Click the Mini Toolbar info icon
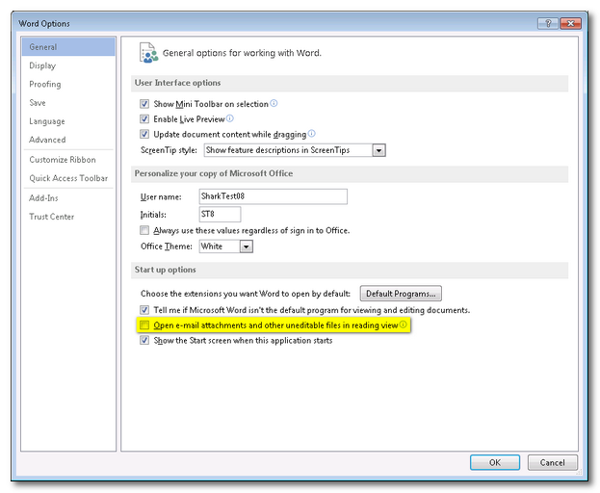The image size is (600, 493). (x=274, y=103)
